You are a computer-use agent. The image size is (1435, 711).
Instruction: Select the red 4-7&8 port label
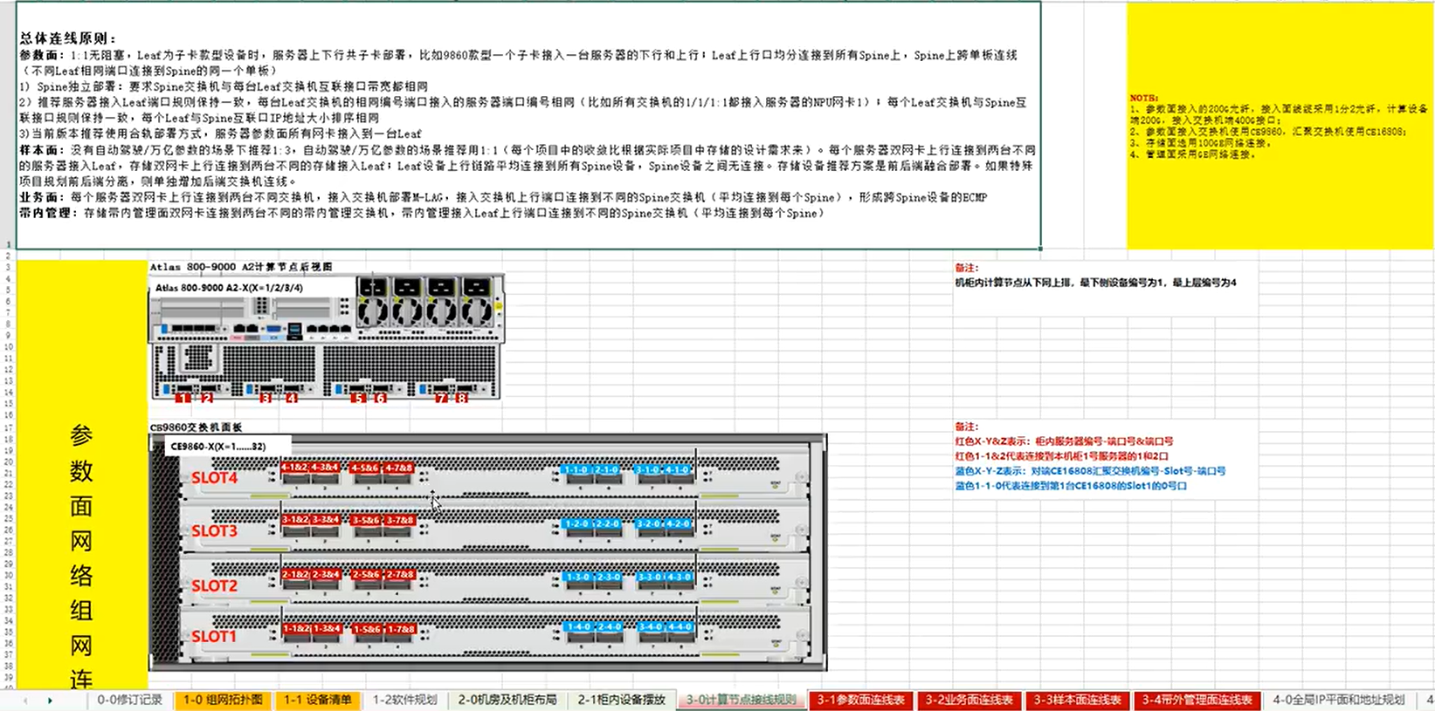click(x=398, y=468)
